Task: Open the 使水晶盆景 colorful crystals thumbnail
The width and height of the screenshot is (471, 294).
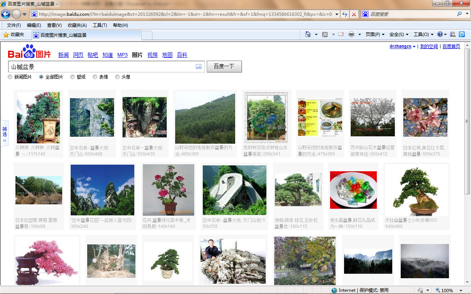Action: [x=353, y=190]
